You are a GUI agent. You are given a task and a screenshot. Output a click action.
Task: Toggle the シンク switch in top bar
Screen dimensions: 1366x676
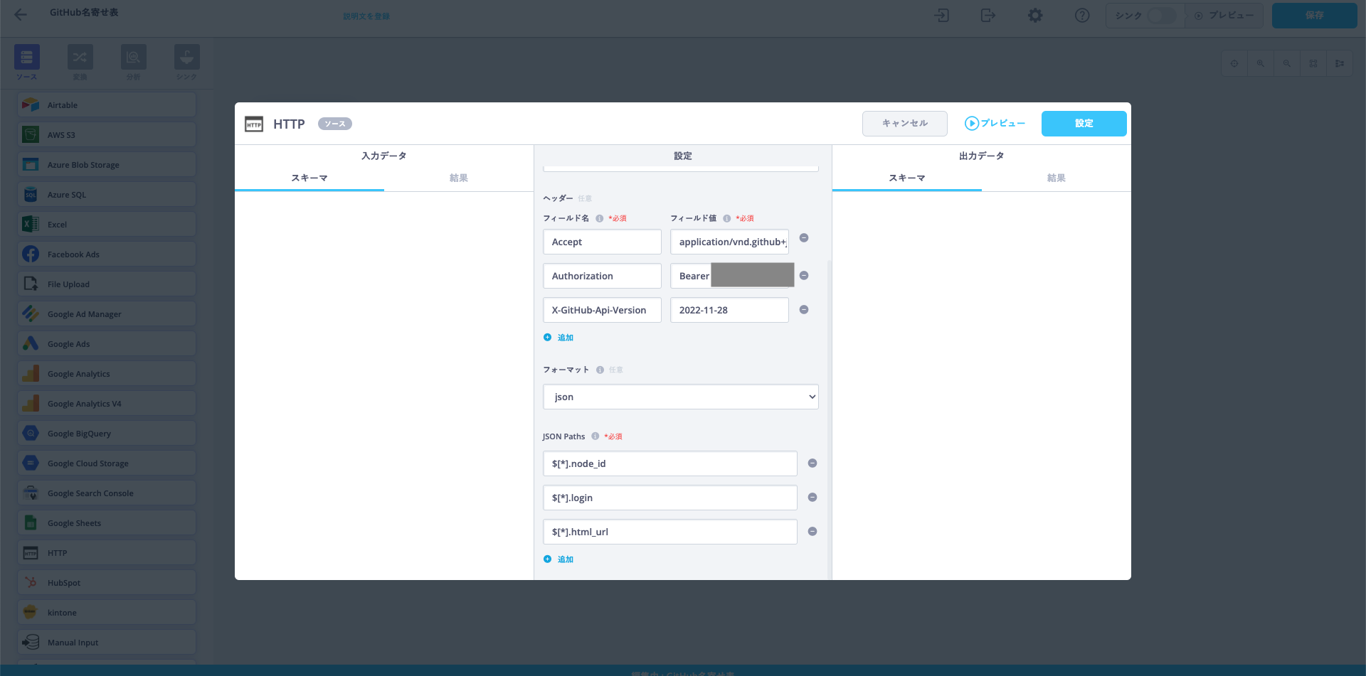click(x=1161, y=16)
